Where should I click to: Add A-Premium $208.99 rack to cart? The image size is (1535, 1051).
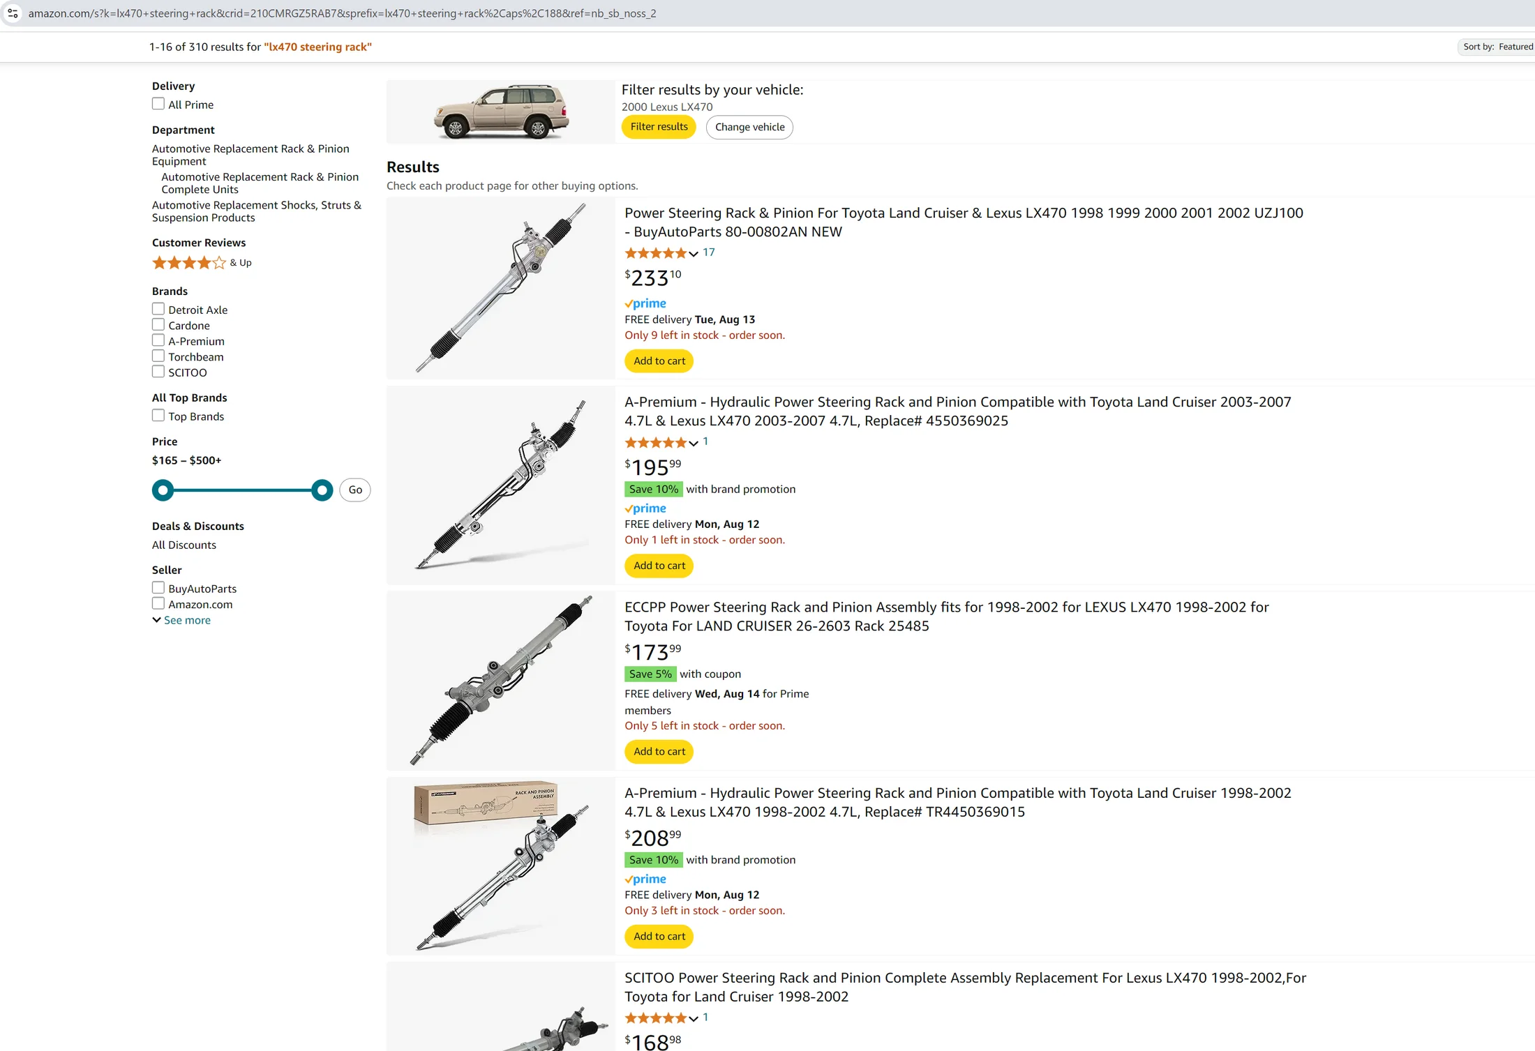pos(659,937)
